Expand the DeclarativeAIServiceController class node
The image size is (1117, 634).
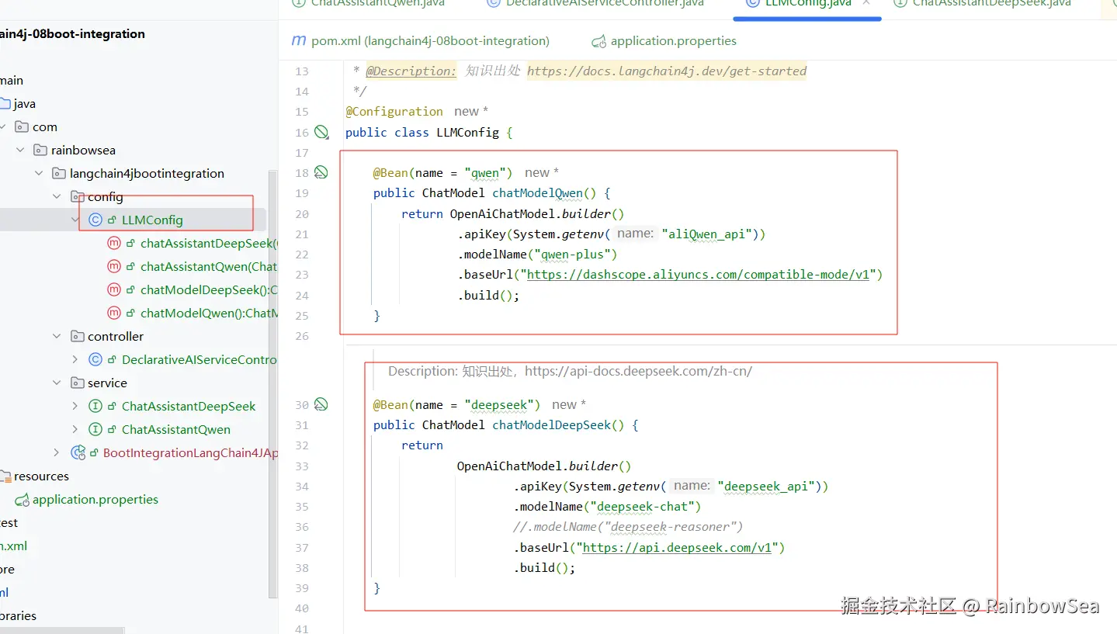[75, 359]
